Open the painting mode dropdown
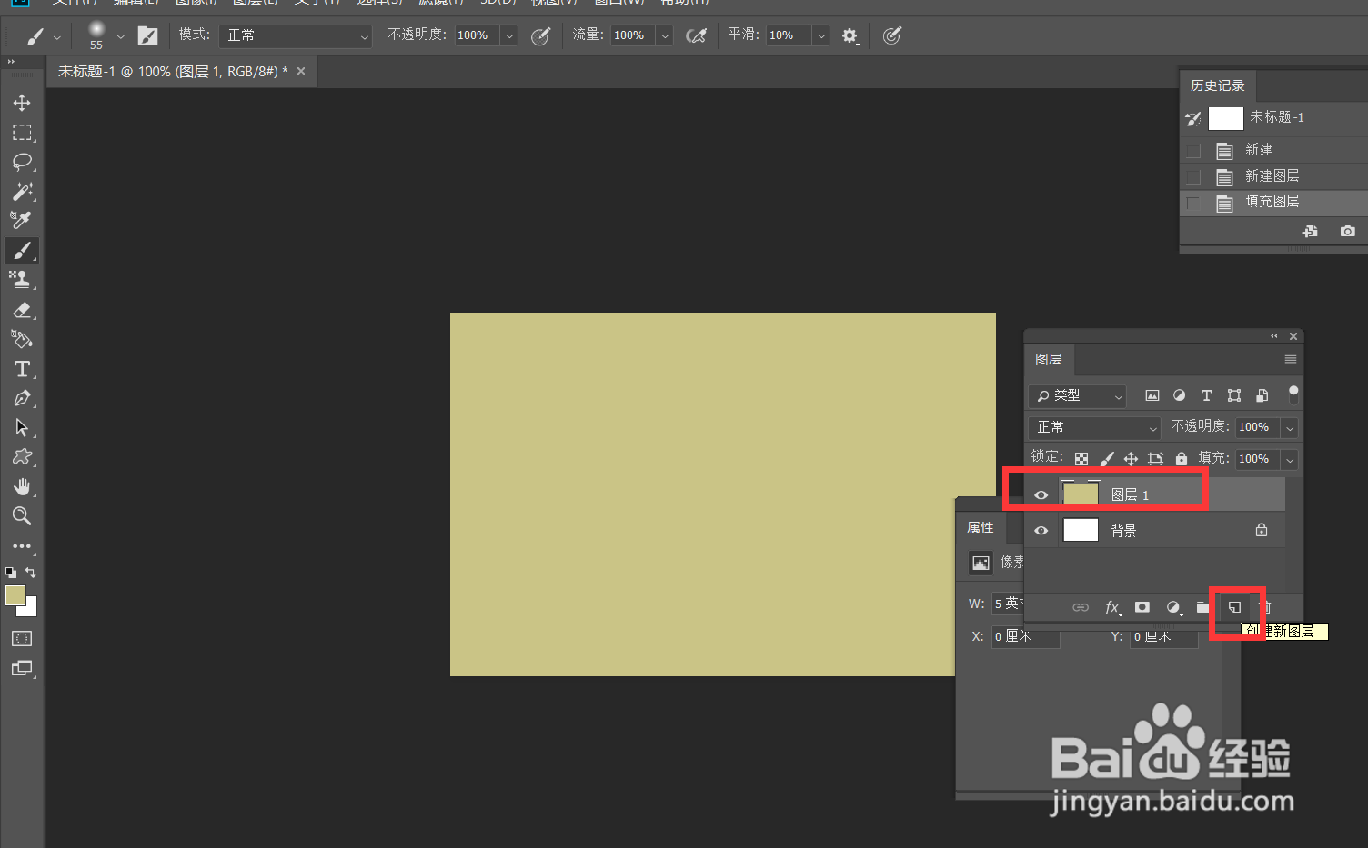 coord(296,36)
